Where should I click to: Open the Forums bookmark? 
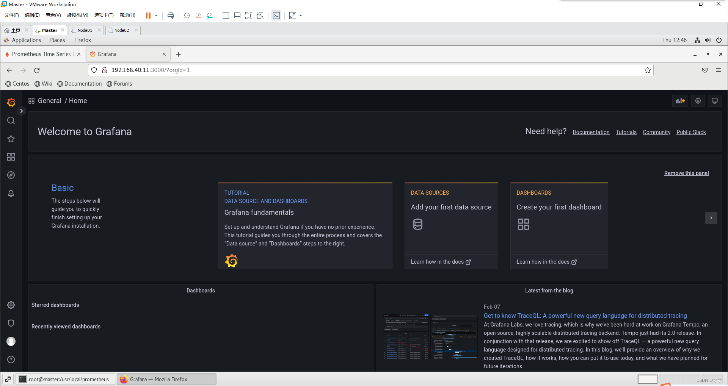(x=119, y=84)
